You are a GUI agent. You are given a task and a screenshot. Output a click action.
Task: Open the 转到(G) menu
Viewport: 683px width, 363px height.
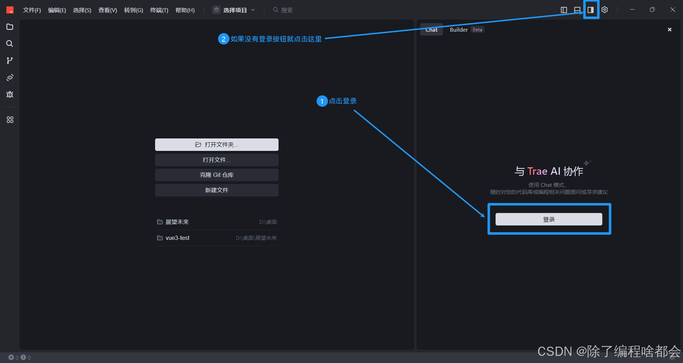click(x=133, y=10)
